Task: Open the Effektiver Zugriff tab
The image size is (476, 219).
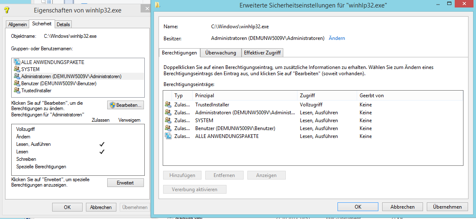Action: pos(262,53)
